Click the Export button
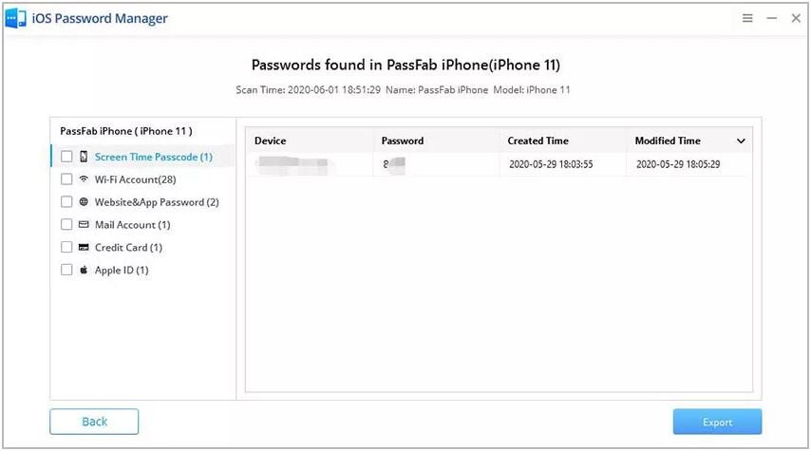811x451 pixels. 717,422
